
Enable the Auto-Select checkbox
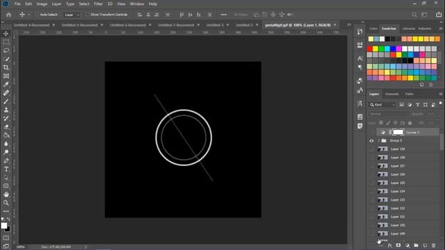[37, 15]
